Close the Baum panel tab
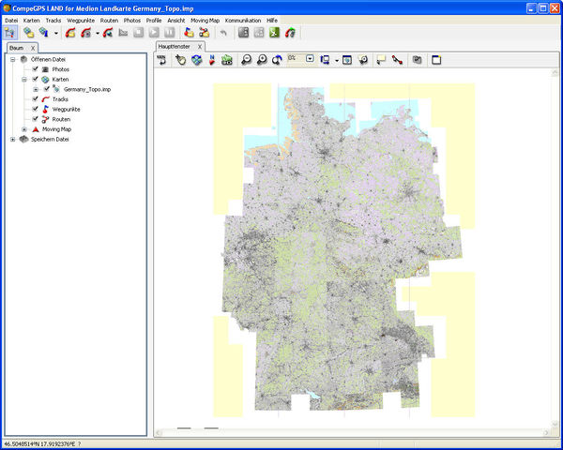 click(33, 47)
